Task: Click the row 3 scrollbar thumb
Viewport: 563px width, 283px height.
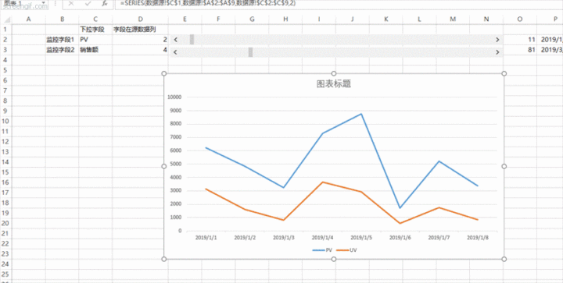Action: 251,52
